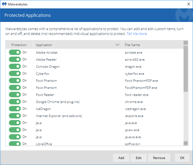Screen dimensions: 193x165
Task: Click the cyberfox.exe file name
Action: point(134,74)
